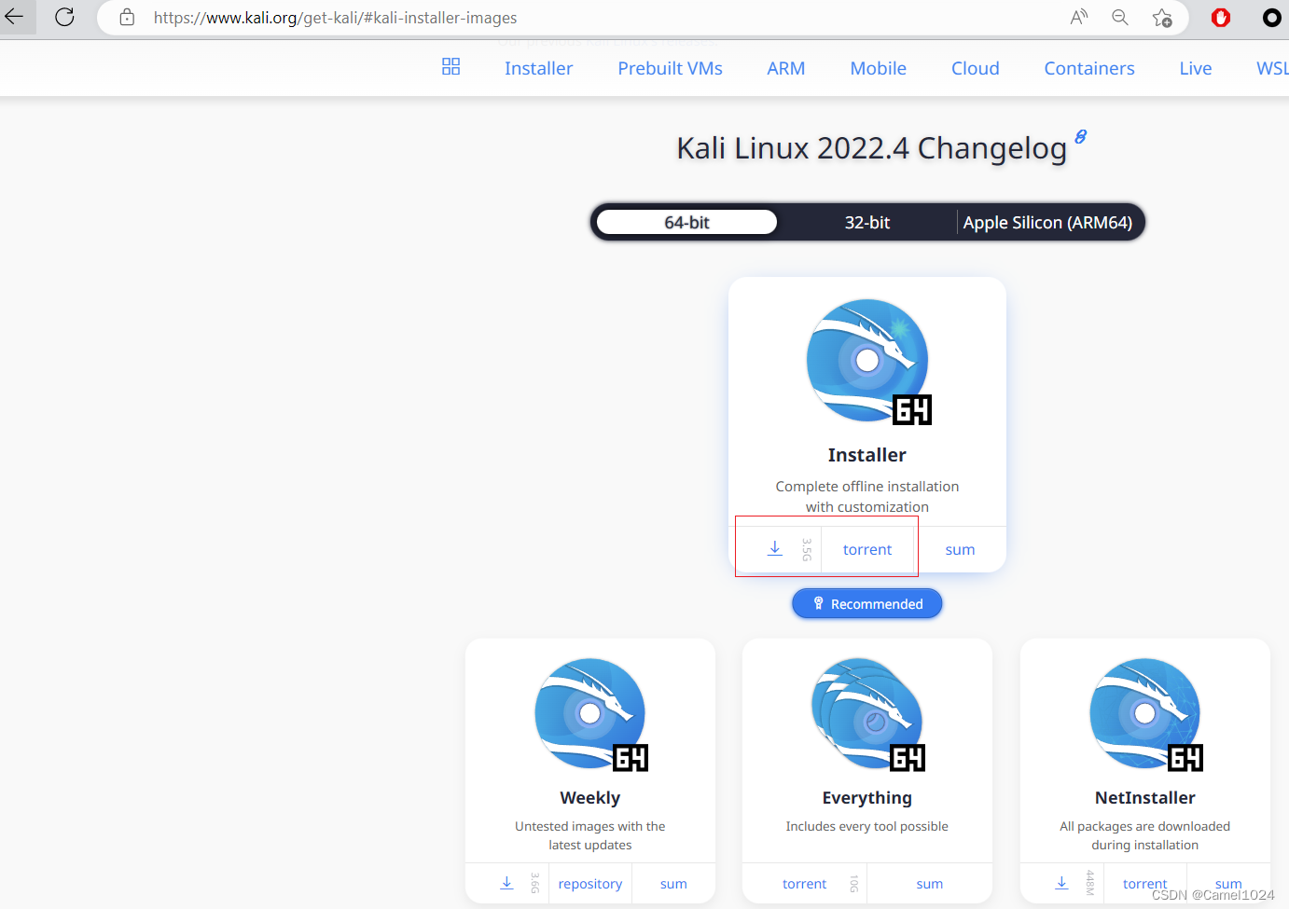The height and width of the screenshot is (909, 1289).
Task: Open Installer section in navbar
Action: (x=538, y=68)
